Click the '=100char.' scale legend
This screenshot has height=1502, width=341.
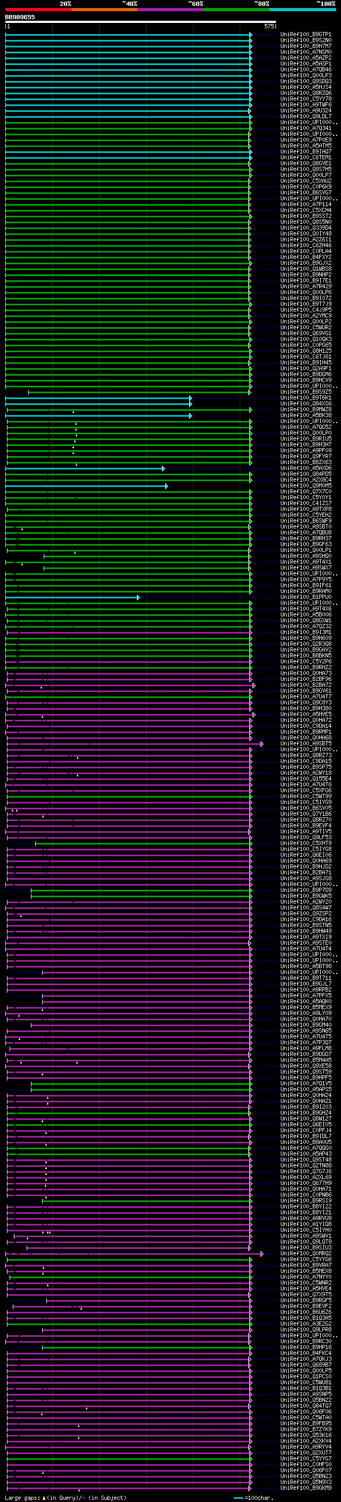click(x=254, y=1497)
